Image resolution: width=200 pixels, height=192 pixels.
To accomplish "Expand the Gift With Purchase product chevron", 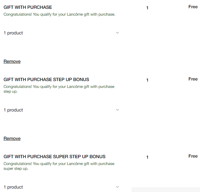I will (x=117, y=33).
